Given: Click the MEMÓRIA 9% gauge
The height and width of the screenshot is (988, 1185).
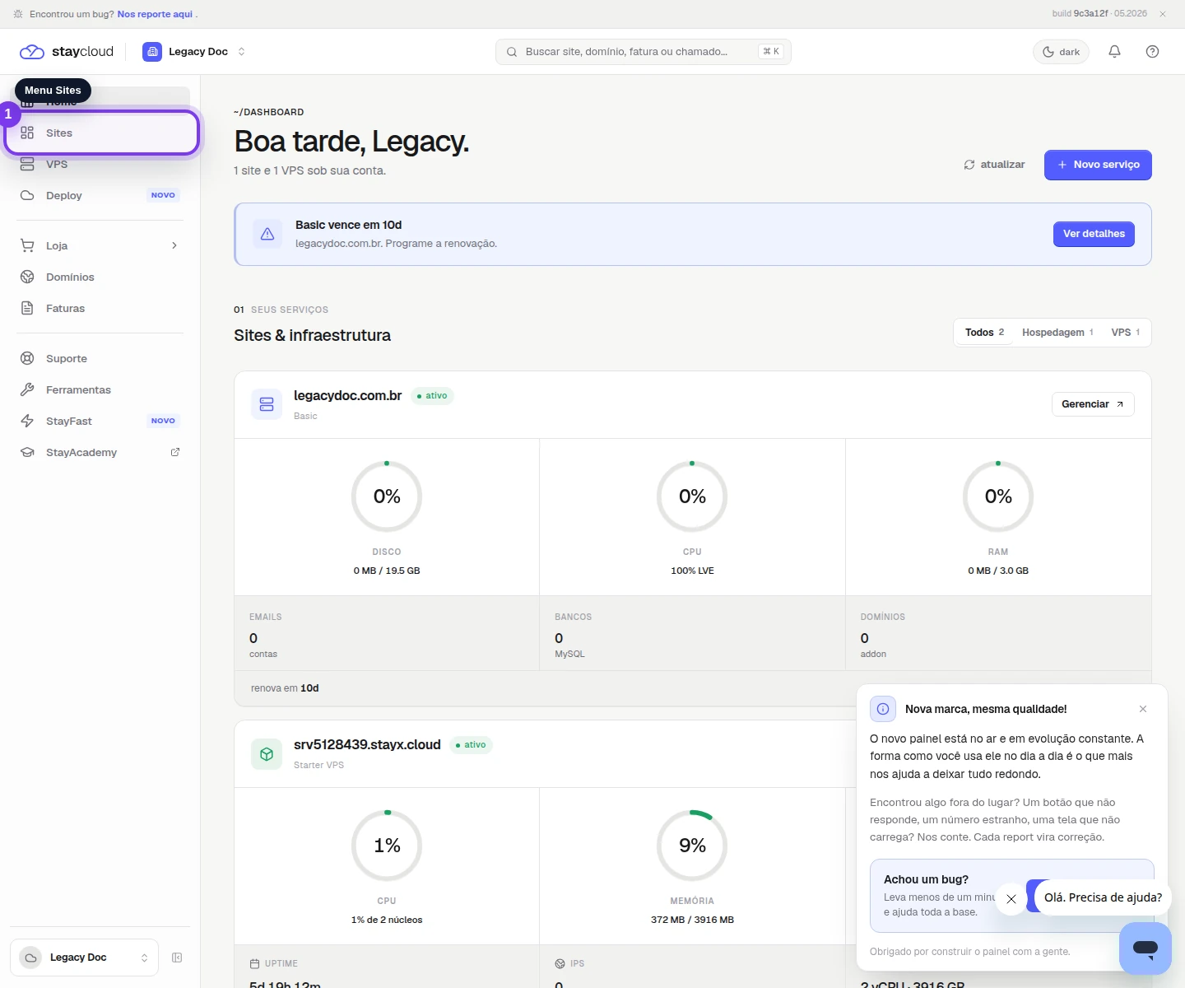Looking at the screenshot, I should (x=692, y=846).
